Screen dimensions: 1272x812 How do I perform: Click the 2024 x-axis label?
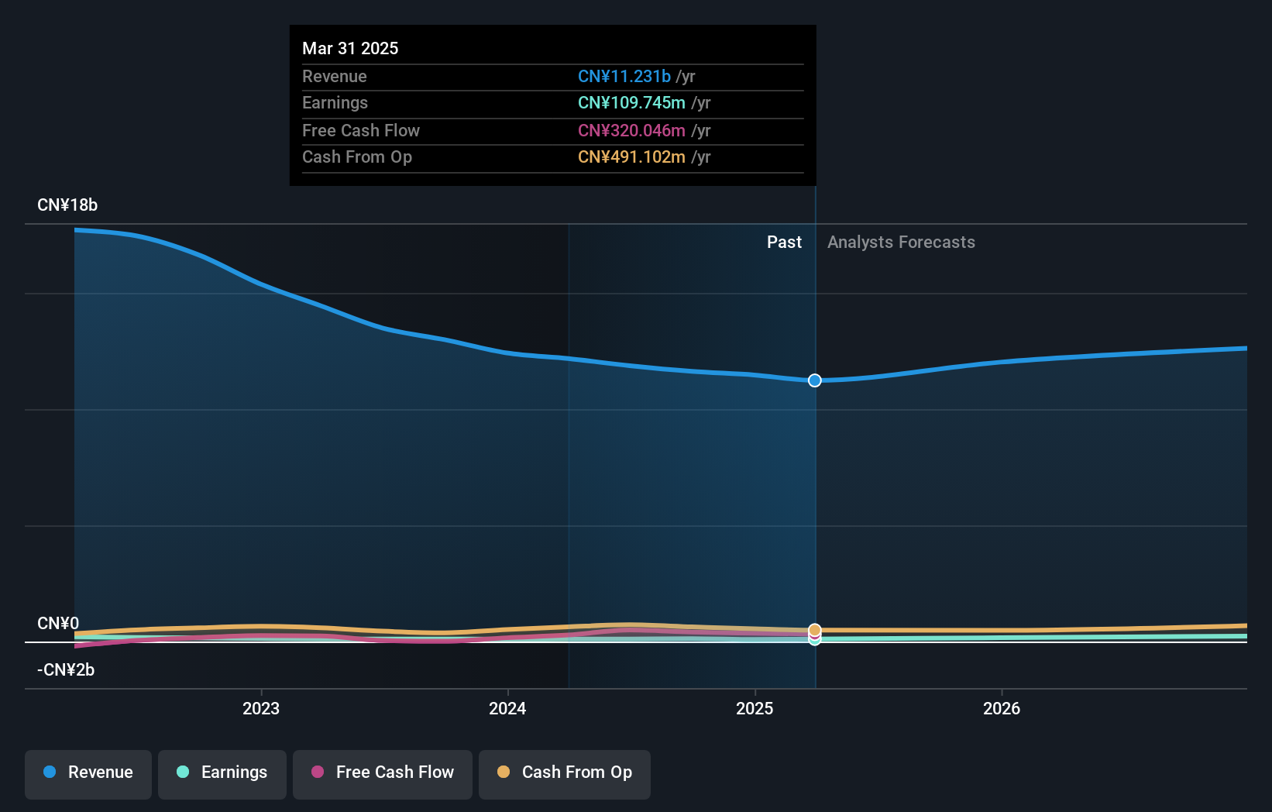tap(507, 708)
